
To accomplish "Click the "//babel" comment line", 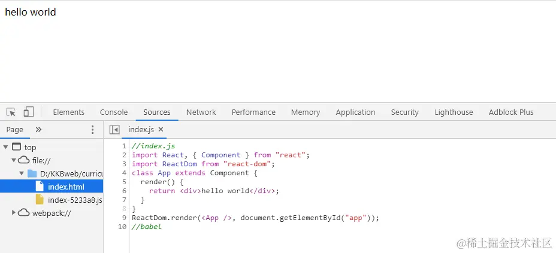I will 146,227.
